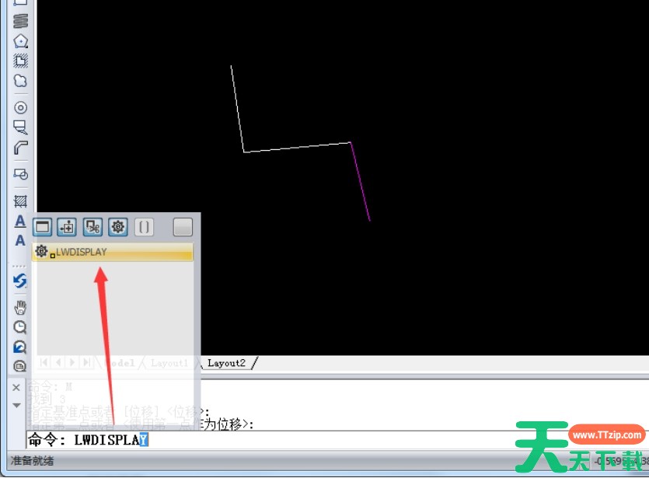Expand the command line dropdown triangle
This screenshot has width=649, height=478.
click(x=16, y=405)
